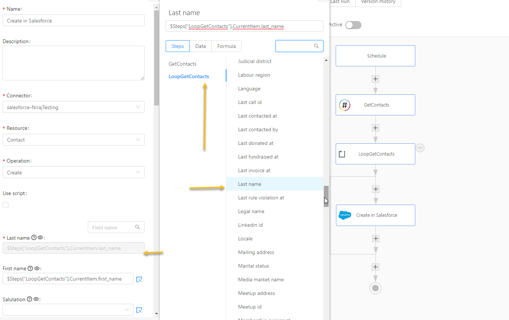
Task: Click the Last name expression input in popup
Action: coord(245,26)
